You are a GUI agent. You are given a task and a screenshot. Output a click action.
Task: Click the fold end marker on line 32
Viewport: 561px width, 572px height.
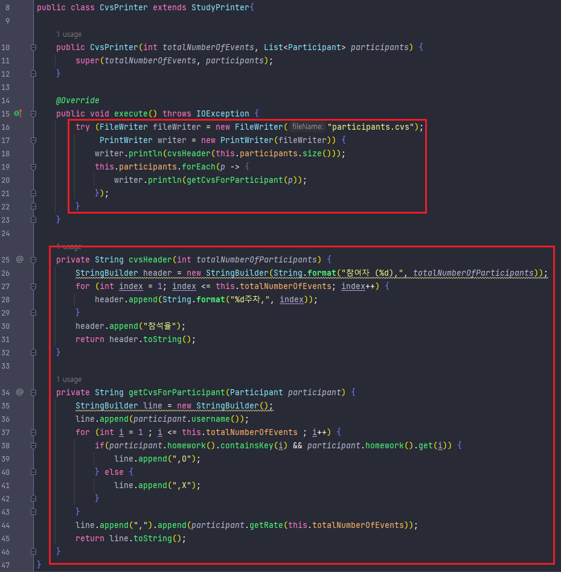(34, 352)
